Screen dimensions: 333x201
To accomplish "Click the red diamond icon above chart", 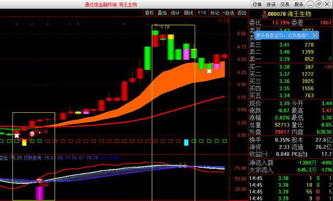I will pos(220,20).
